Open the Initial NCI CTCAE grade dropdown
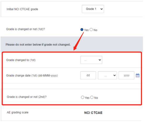 pos(93,9)
